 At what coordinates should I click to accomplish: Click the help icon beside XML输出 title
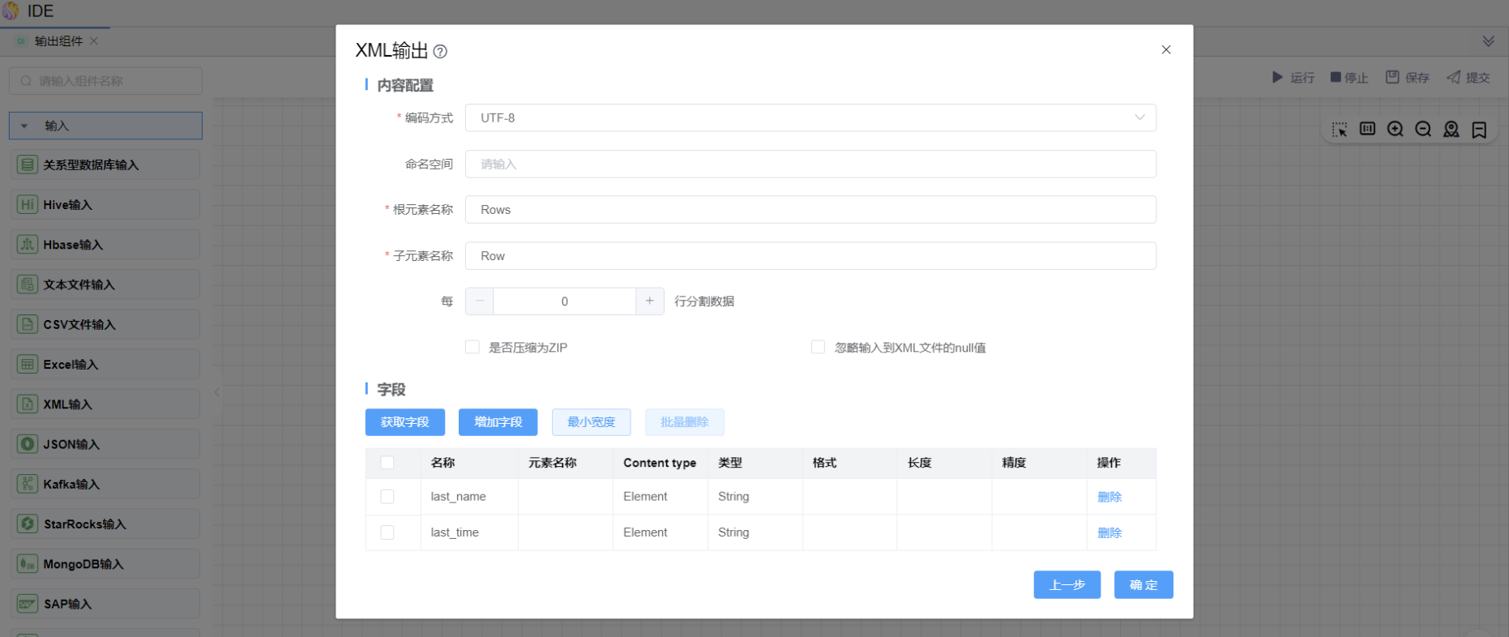pyautogui.click(x=440, y=52)
